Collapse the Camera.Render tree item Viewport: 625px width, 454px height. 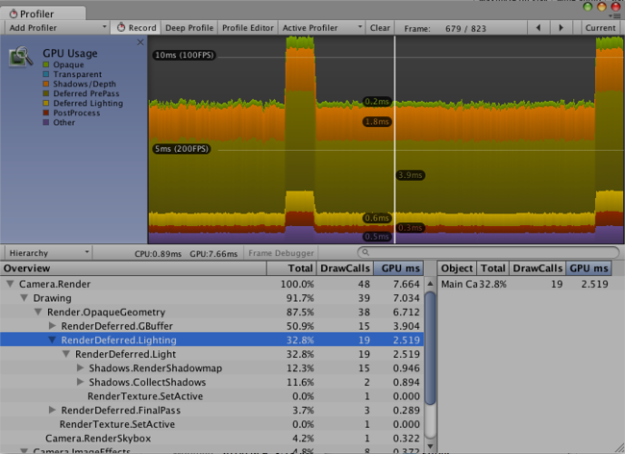click(x=11, y=285)
